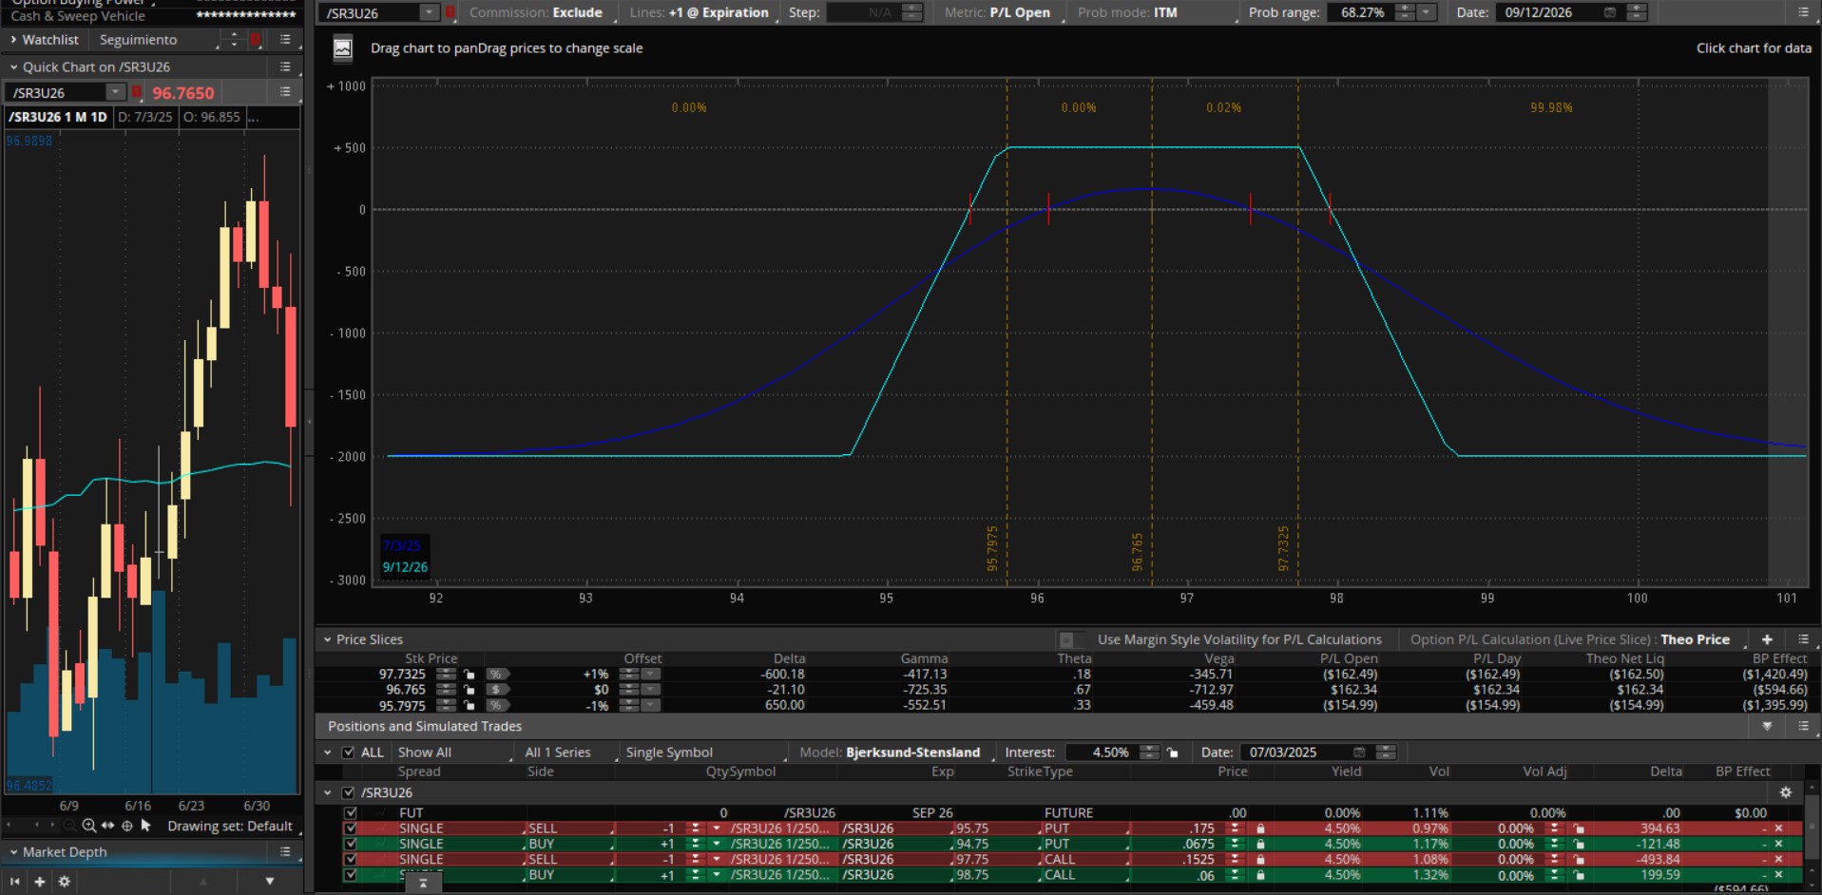
Task: Remove the 95.75 PUT simulated trade
Action: coord(1778,828)
